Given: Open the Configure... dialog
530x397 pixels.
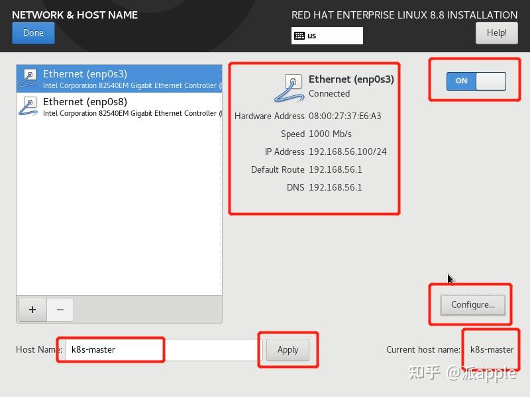Looking at the screenshot, I should click(472, 305).
